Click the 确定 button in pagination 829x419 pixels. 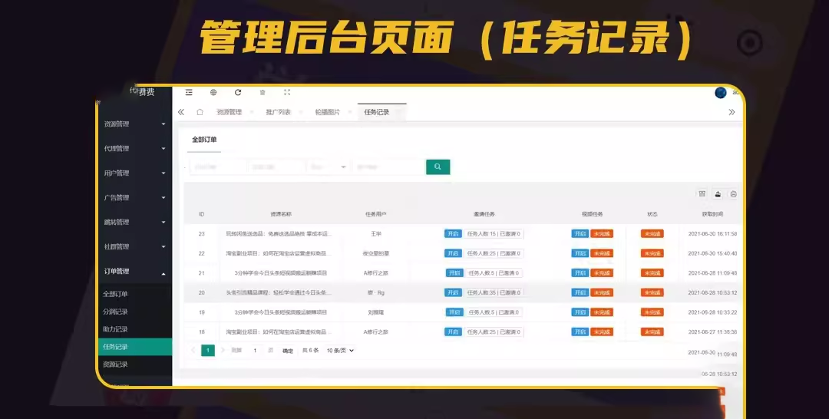[x=288, y=351]
